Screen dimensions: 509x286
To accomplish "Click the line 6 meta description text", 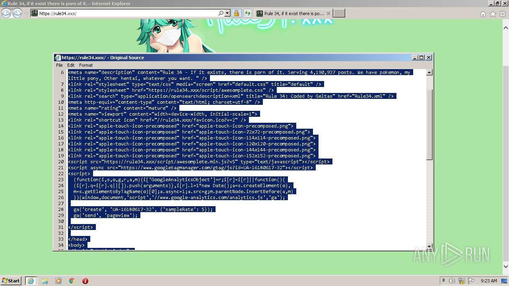I will click(240, 75).
